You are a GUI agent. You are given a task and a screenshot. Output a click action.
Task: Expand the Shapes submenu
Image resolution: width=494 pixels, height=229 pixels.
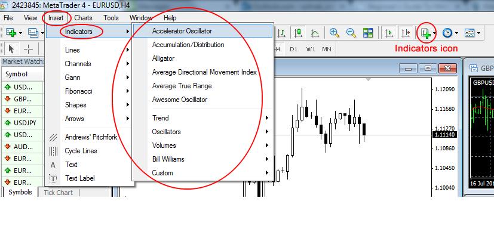point(89,105)
